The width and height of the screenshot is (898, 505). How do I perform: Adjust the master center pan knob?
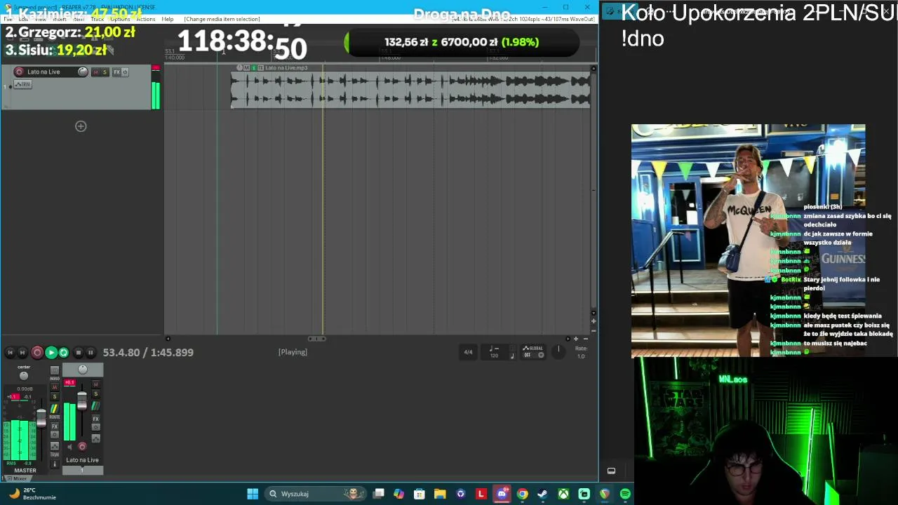(x=24, y=376)
